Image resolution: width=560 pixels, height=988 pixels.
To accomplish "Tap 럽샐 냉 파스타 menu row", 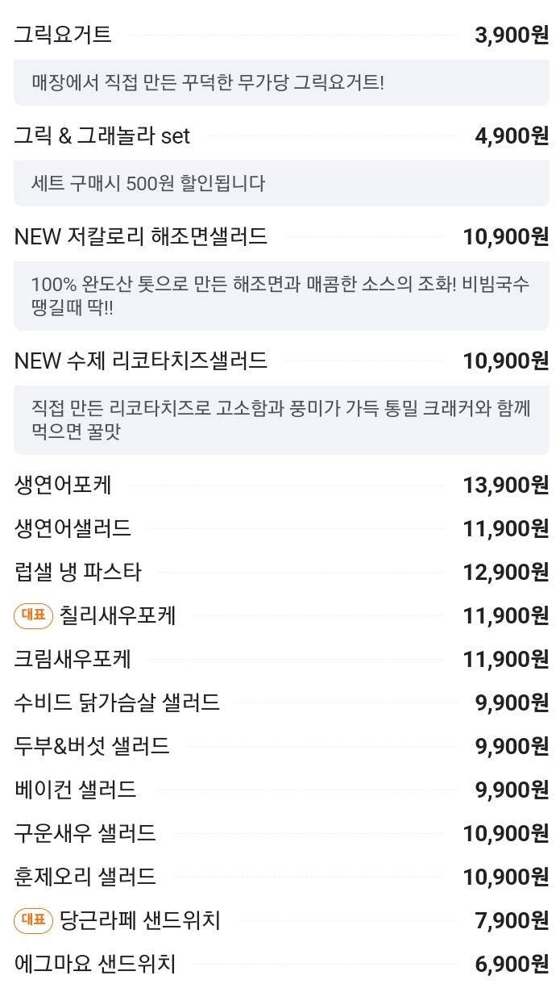I will (281, 572).
